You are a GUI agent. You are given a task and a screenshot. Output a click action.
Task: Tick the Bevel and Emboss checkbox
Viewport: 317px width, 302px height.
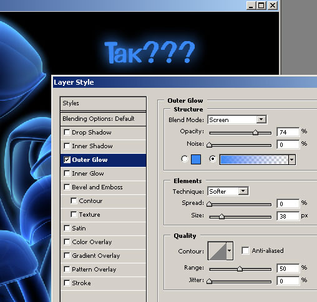67,187
